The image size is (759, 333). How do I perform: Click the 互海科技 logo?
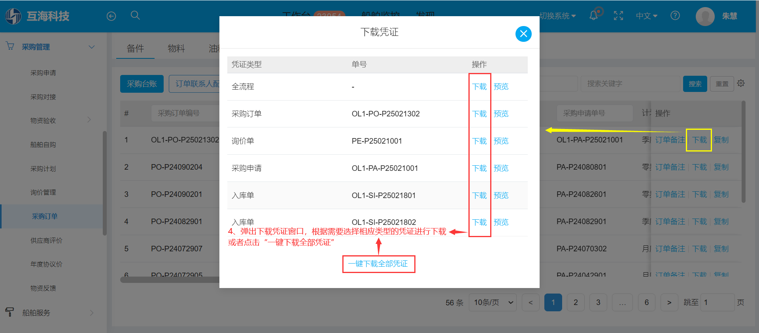(x=37, y=16)
